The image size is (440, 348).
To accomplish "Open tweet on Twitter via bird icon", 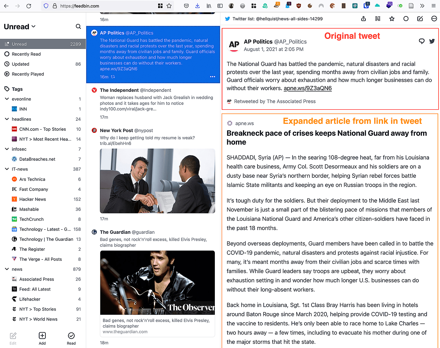I will tap(432, 41).
